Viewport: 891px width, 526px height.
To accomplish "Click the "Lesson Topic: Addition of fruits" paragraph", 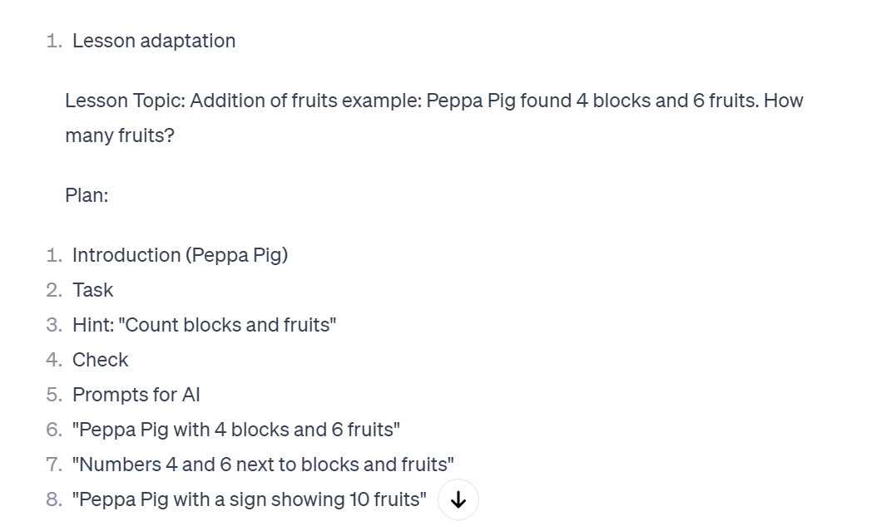I will [434, 118].
